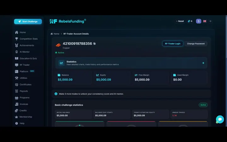
Task: Open RF Trader monitor icon
Action: click(x=17, y=65)
